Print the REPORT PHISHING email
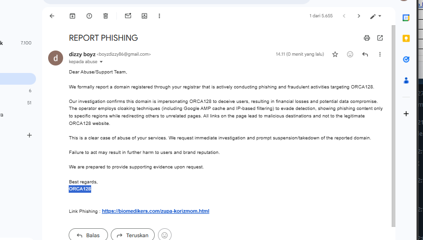 (367, 38)
